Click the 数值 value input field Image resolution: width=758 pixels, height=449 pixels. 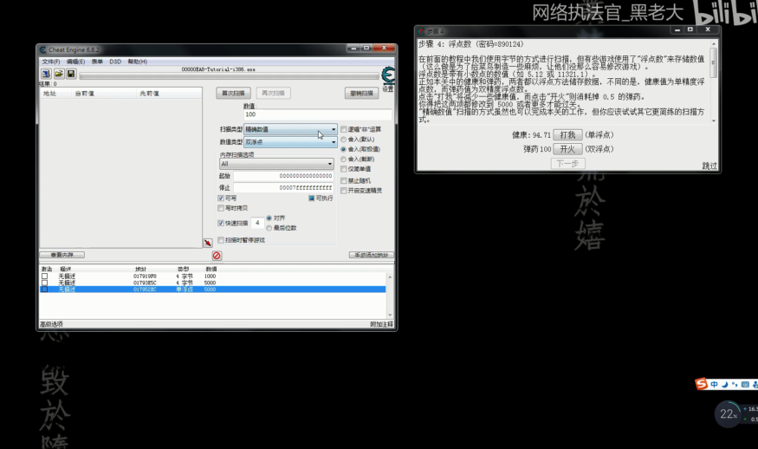tap(316, 114)
